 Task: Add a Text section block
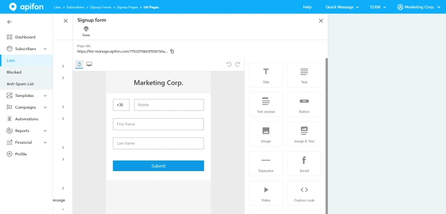coord(266,105)
